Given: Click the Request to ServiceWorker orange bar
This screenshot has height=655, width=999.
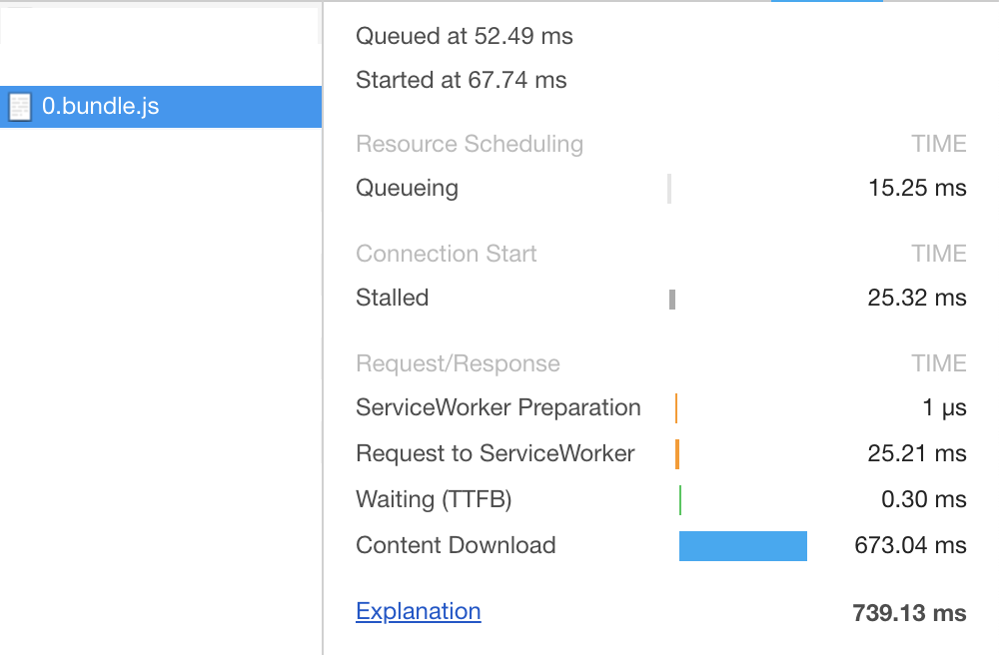Looking at the screenshot, I should (x=679, y=453).
